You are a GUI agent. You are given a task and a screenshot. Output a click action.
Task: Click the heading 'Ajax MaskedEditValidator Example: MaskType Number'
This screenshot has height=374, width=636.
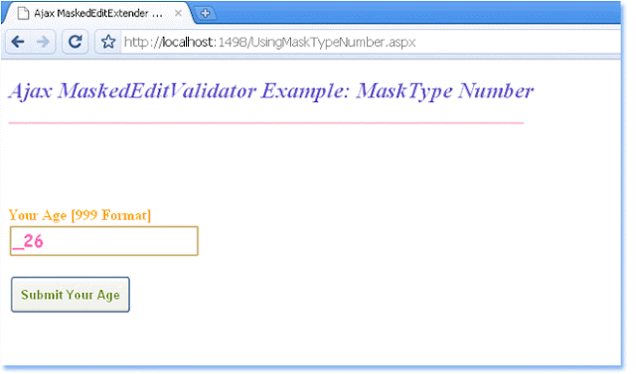(x=270, y=90)
